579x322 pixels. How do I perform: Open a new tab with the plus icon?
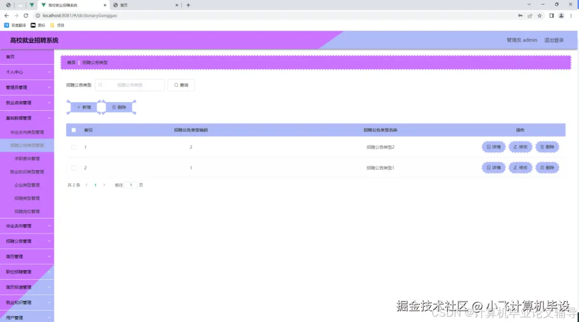coord(188,5)
